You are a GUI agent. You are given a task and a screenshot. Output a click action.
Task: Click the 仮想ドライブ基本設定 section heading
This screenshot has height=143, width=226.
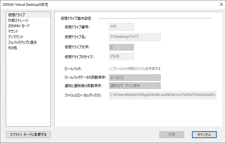[76, 18]
